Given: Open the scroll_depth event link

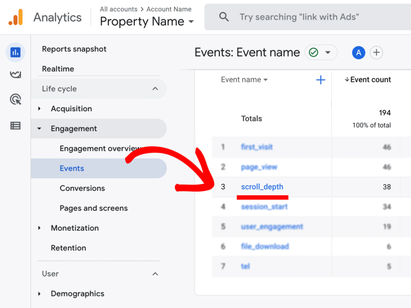Looking at the screenshot, I should [262, 187].
